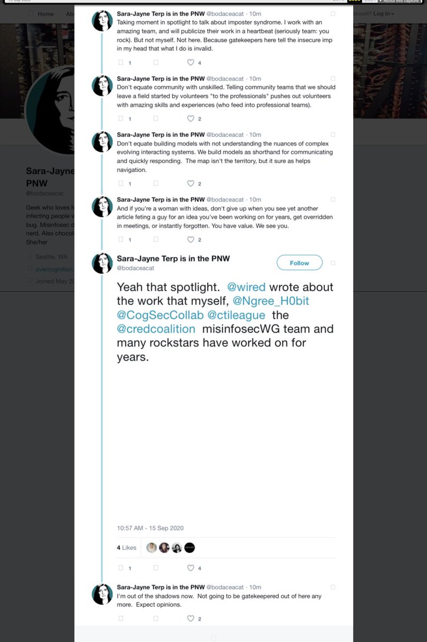Follow Sara-Jayne Terp
The height and width of the screenshot is (642, 427).
(x=300, y=263)
